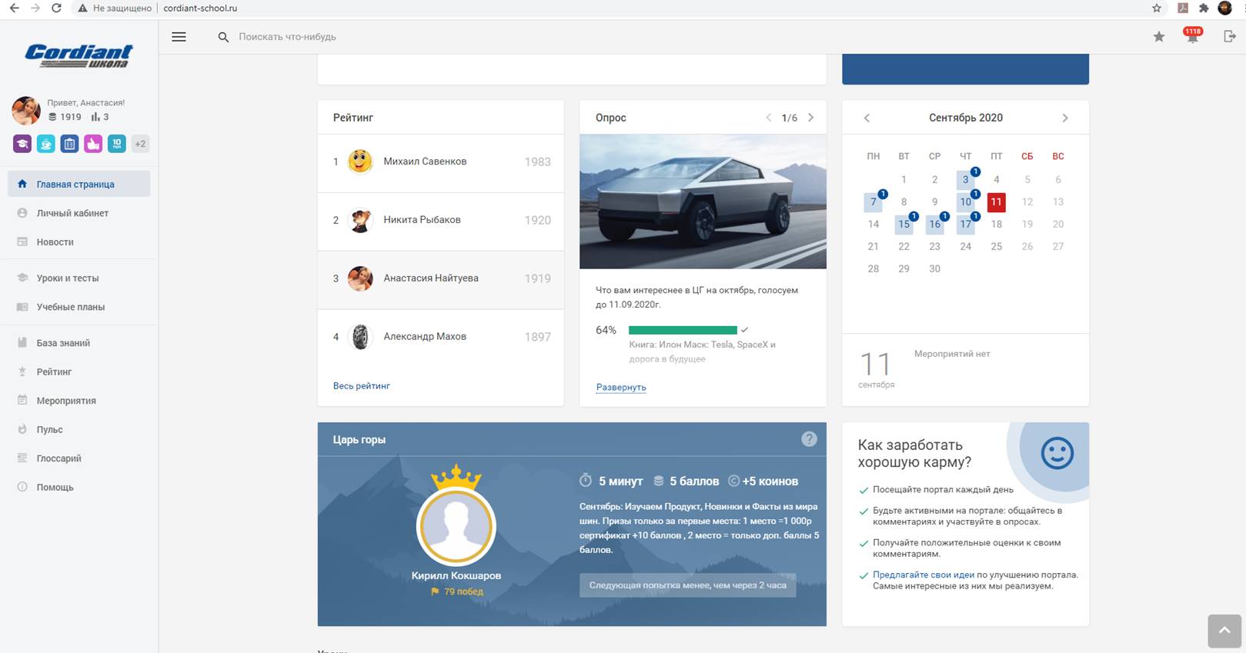This screenshot has height=653, width=1246.
Task: Show next month after Сентябрь 2020
Action: tap(1065, 118)
